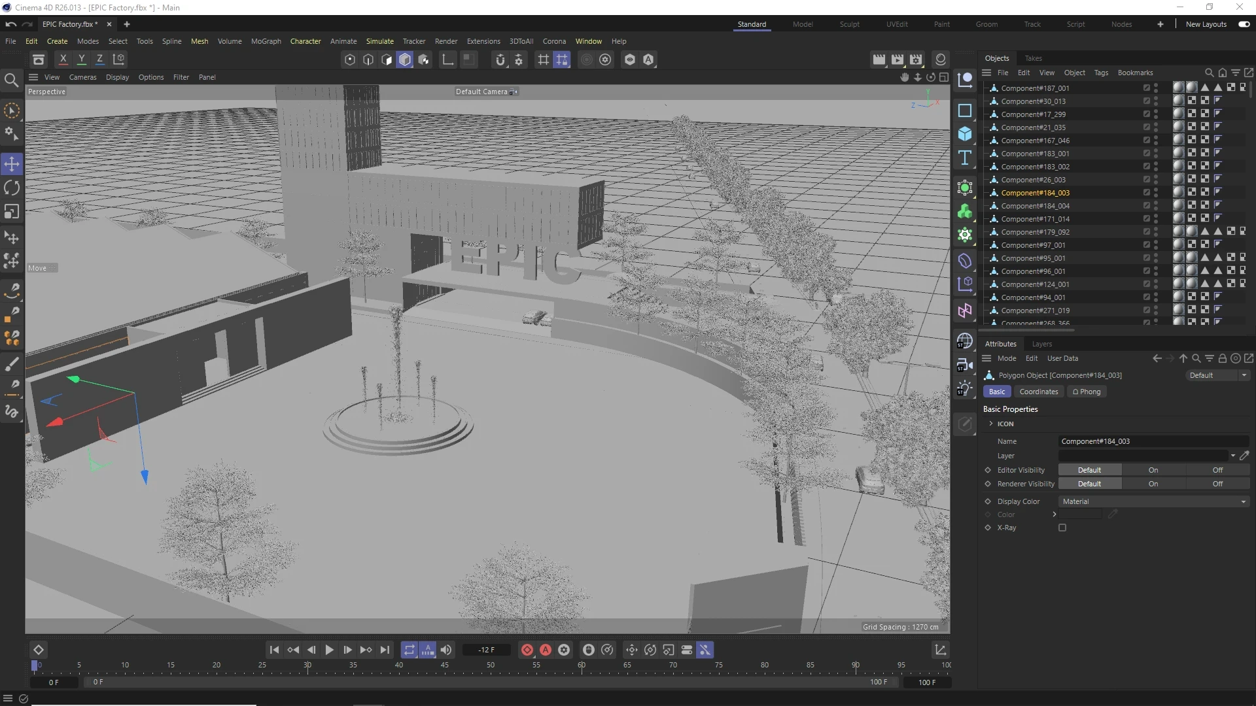Open the MoGraph menu
Image resolution: width=1256 pixels, height=706 pixels.
tap(265, 41)
